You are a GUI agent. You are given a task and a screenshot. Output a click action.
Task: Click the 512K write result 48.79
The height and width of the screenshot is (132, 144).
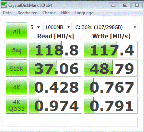click(111, 68)
